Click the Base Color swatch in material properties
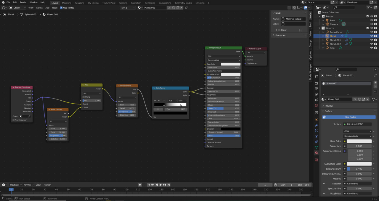The image size is (379, 201). pyautogui.click(x=359, y=141)
